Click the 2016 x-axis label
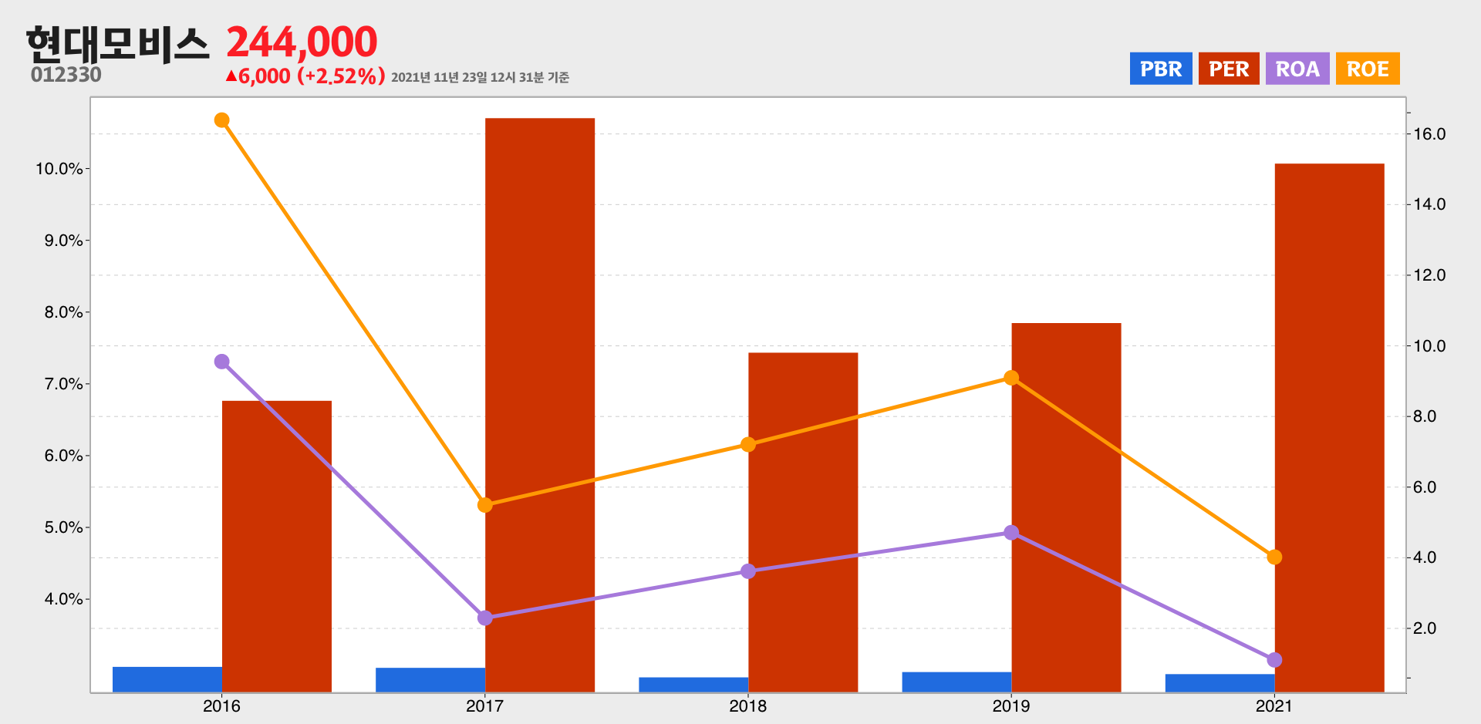Viewport: 1481px width, 724px height. point(222,706)
